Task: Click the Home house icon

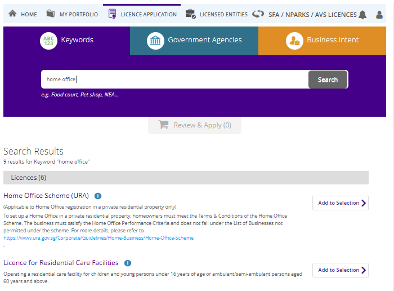Action: [12, 14]
